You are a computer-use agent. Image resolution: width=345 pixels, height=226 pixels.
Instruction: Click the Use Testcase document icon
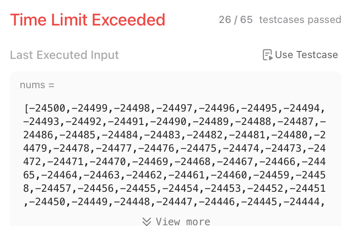click(267, 55)
